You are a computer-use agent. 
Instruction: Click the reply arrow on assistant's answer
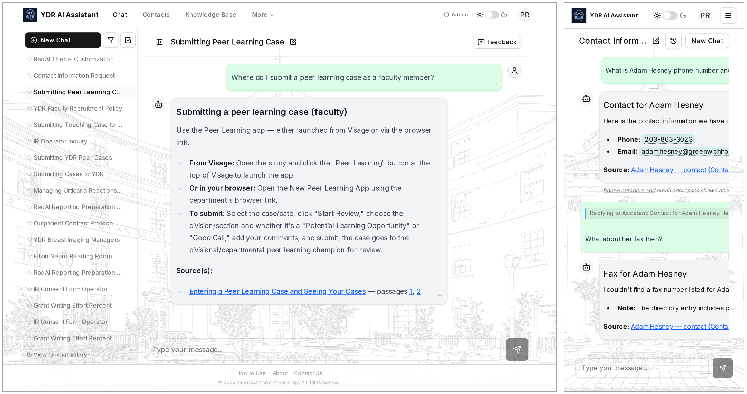440,296
